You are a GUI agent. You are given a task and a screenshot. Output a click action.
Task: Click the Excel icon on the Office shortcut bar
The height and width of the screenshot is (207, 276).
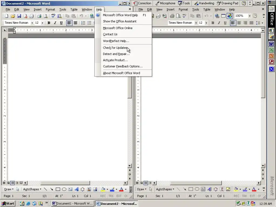[x=271, y=50]
